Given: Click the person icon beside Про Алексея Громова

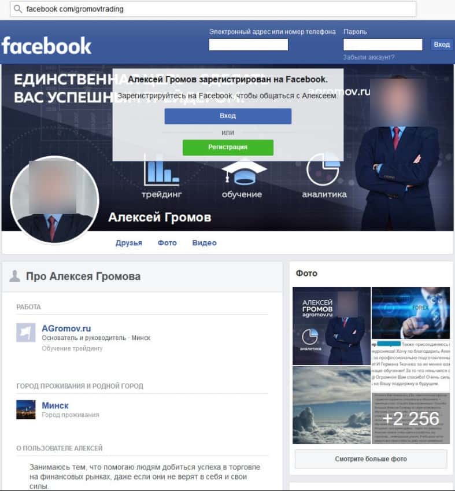Looking at the screenshot, I should point(14,276).
